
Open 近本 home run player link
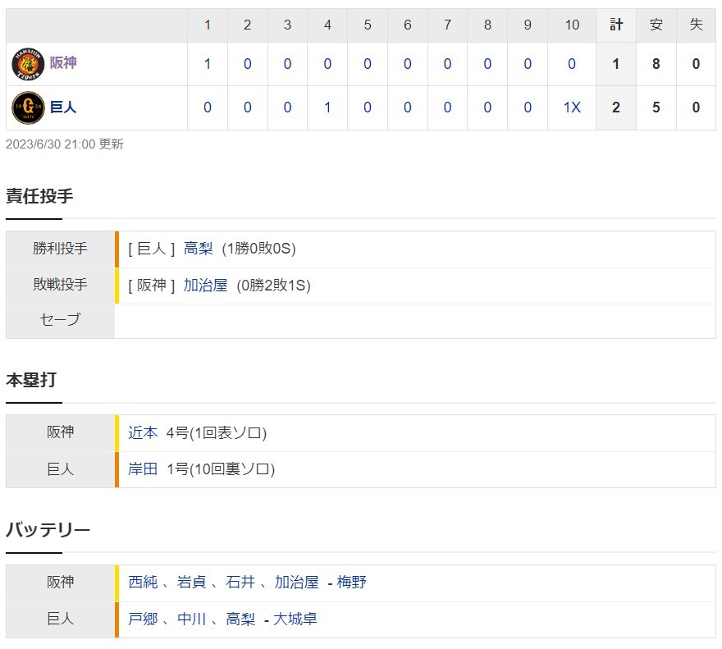143,433
